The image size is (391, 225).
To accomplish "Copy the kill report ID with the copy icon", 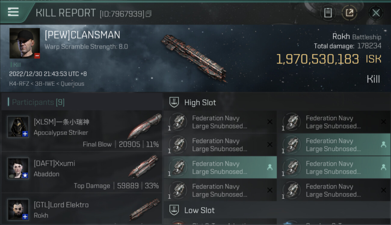I will click(x=149, y=13).
